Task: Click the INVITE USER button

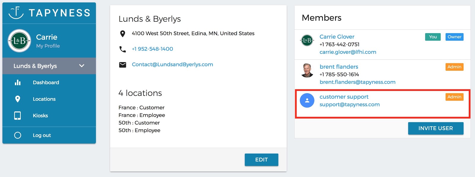Action: pyautogui.click(x=436, y=128)
